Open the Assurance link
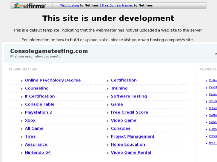The height and width of the screenshot is (162, 217). (36, 144)
